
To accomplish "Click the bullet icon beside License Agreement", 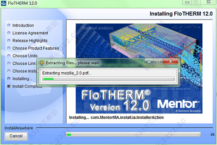I will (x=9, y=33).
